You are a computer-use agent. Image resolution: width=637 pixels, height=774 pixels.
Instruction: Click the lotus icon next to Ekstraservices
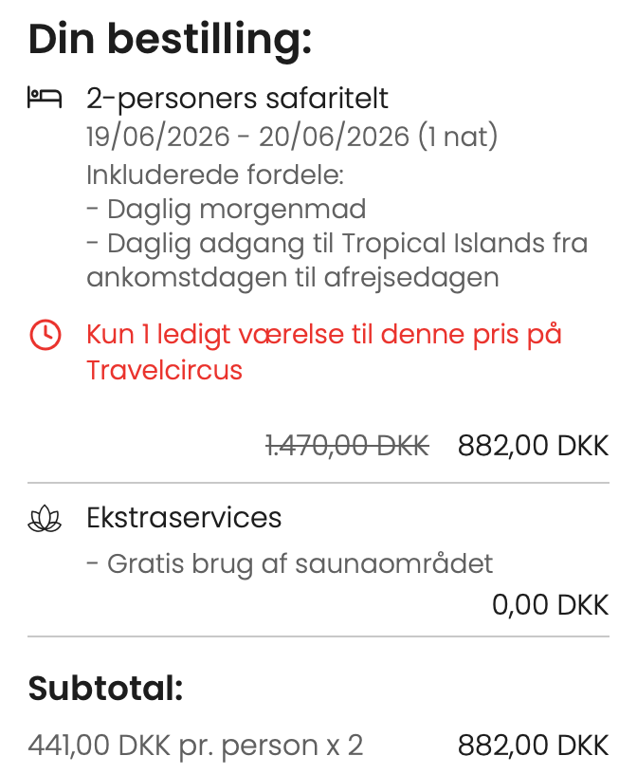[45, 518]
